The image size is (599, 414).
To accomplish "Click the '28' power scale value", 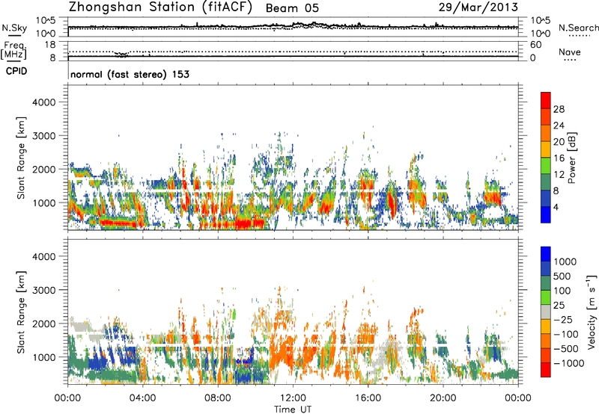I will [559, 109].
